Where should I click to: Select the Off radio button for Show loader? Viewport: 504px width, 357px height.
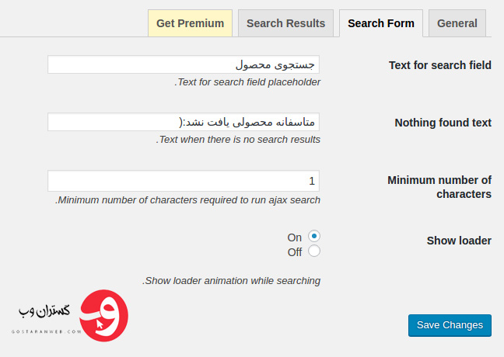(x=314, y=251)
